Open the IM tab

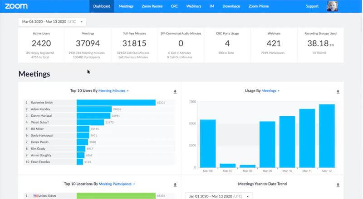coord(212,6)
